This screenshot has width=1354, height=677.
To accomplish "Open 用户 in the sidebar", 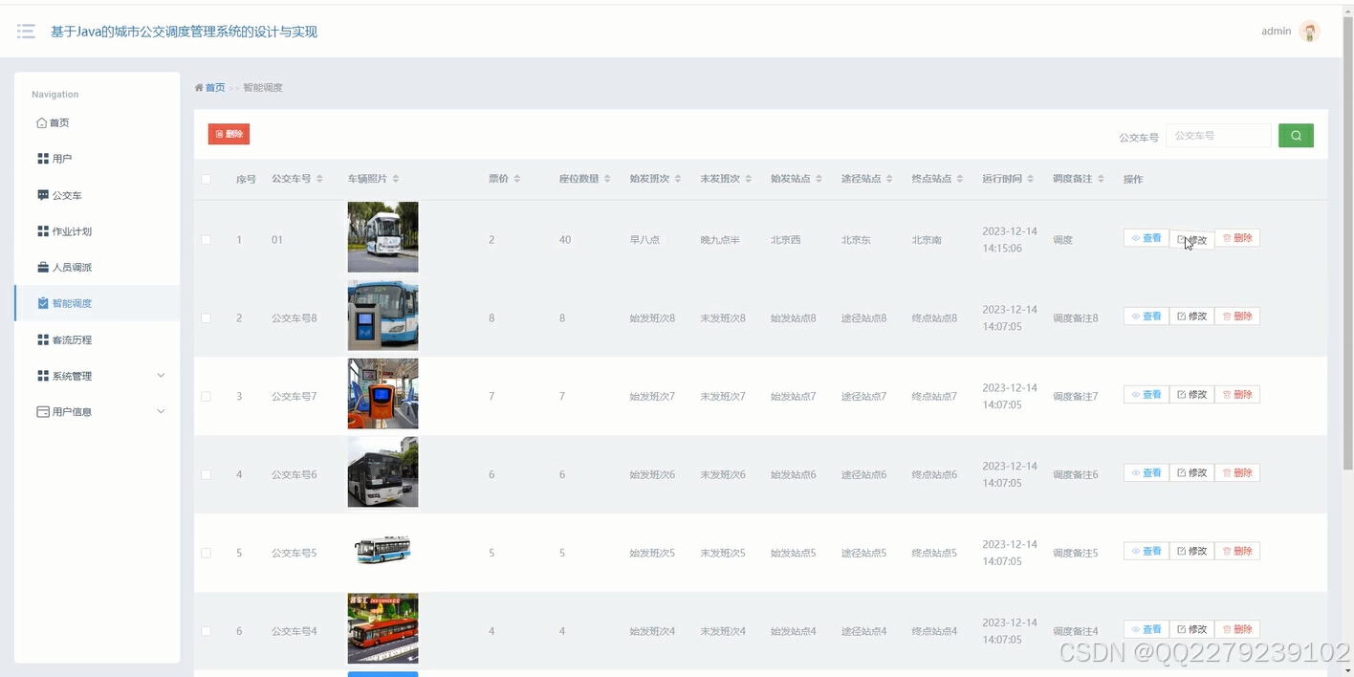I will [97, 159].
